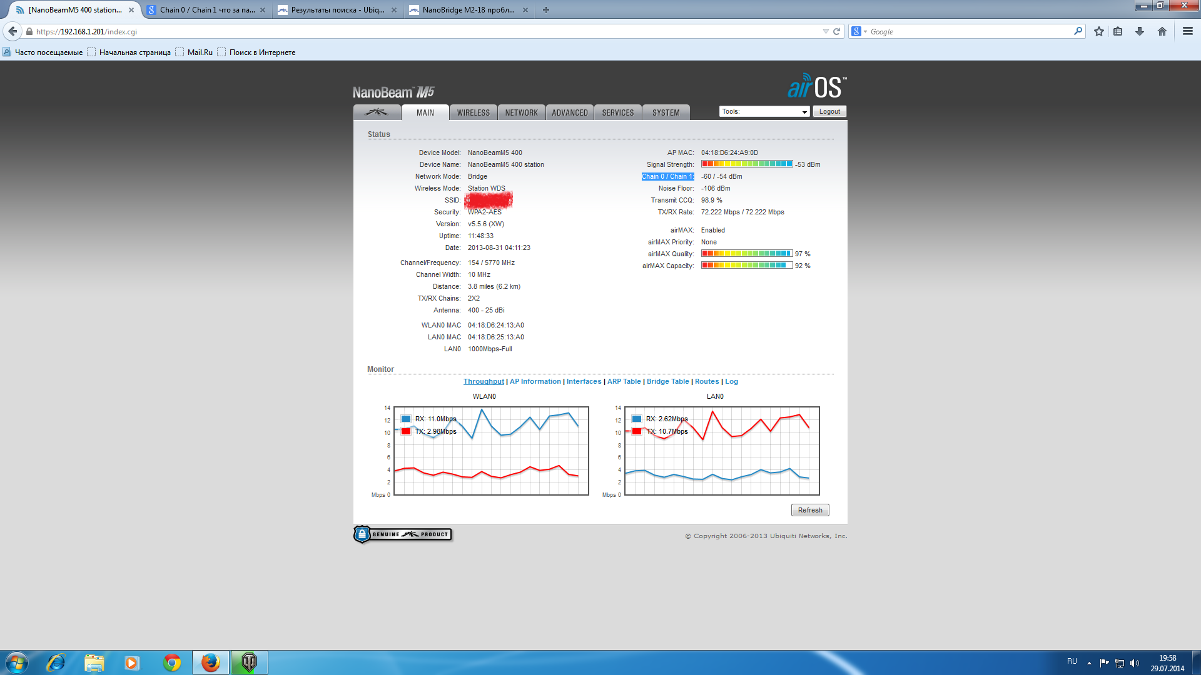The image size is (1201, 675).
Task: Open the AP Information link
Action: pyautogui.click(x=535, y=381)
